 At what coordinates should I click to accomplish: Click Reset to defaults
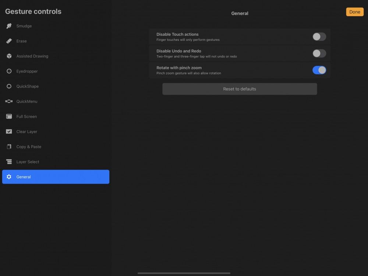pyautogui.click(x=240, y=89)
